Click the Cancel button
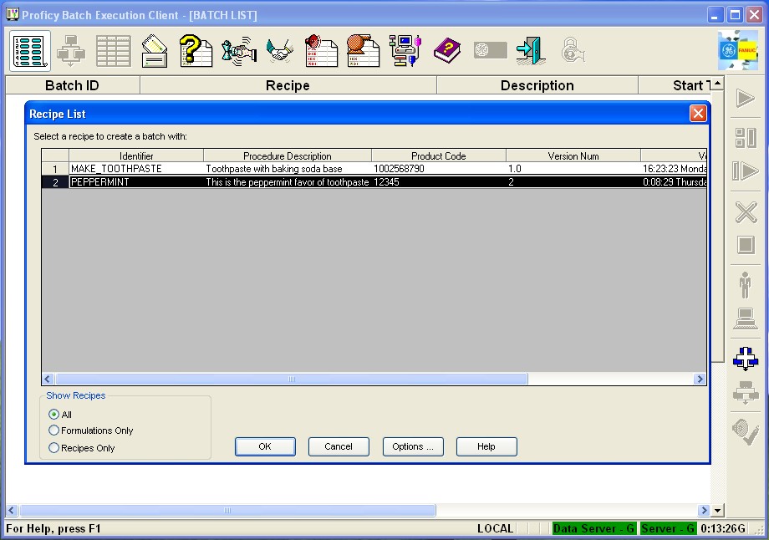The width and height of the screenshot is (769, 540). point(339,447)
